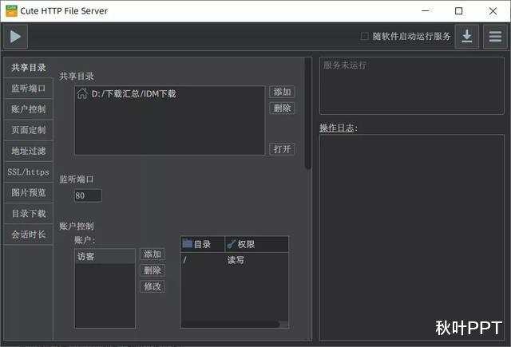This screenshot has height=347, width=511.
Task: Click 添加 next to the shared directory list
Action: (282, 92)
